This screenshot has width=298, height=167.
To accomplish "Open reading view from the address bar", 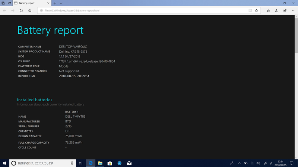I will pyautogui.click(x=250, y=11).
